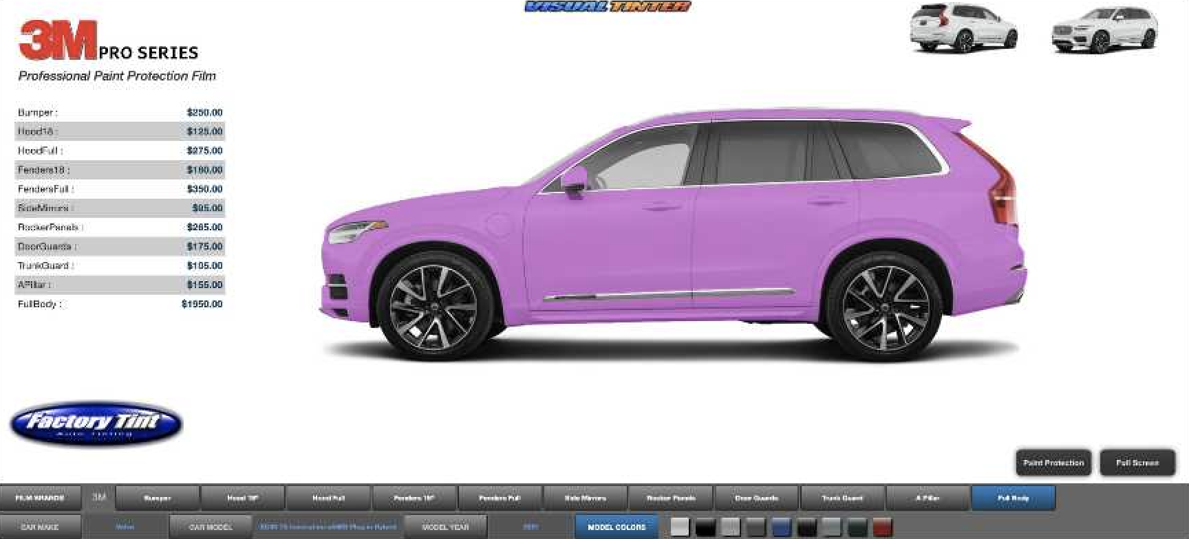Click the Car Model label button

pyautogui.click(x=211, y=527)
